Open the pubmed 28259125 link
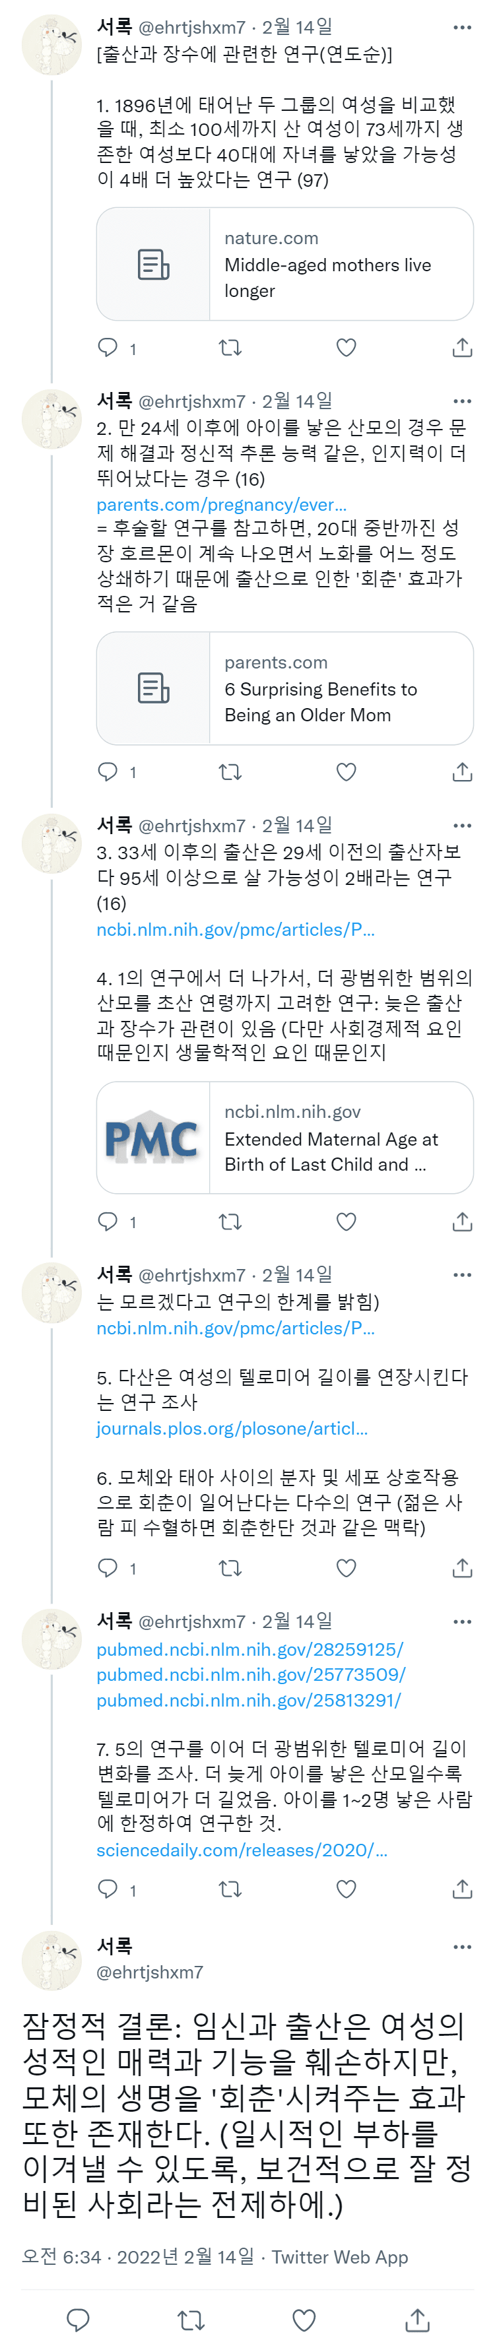 249,1650
